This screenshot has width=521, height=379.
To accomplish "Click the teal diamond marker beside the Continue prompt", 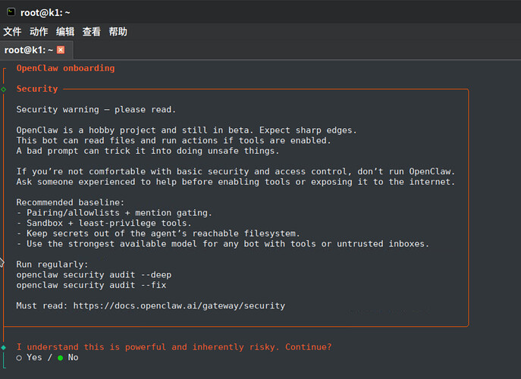I will point(4,347).
